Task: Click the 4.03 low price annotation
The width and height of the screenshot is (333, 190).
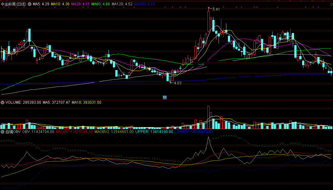Action: click(x=178, y=83)
